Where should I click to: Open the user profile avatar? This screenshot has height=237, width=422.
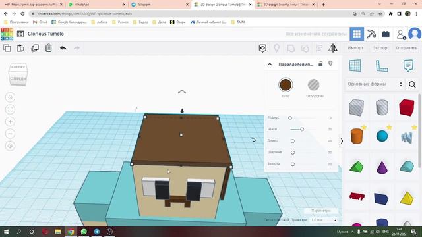tap(415, 34)
